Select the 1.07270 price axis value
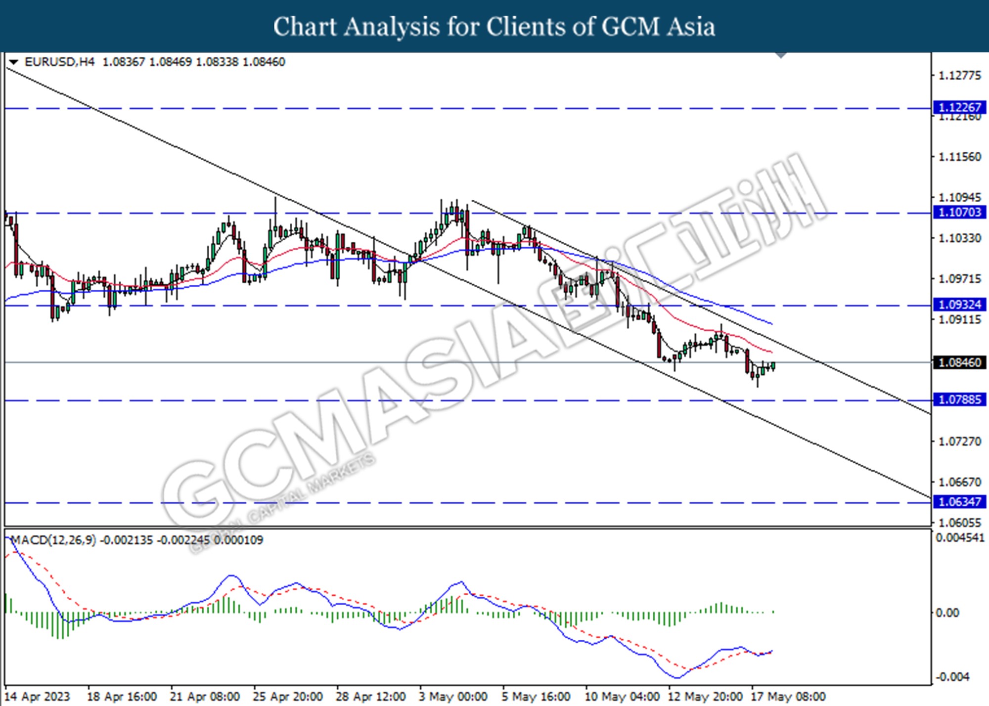Screen dimensions: 989x706 point(959,441)
